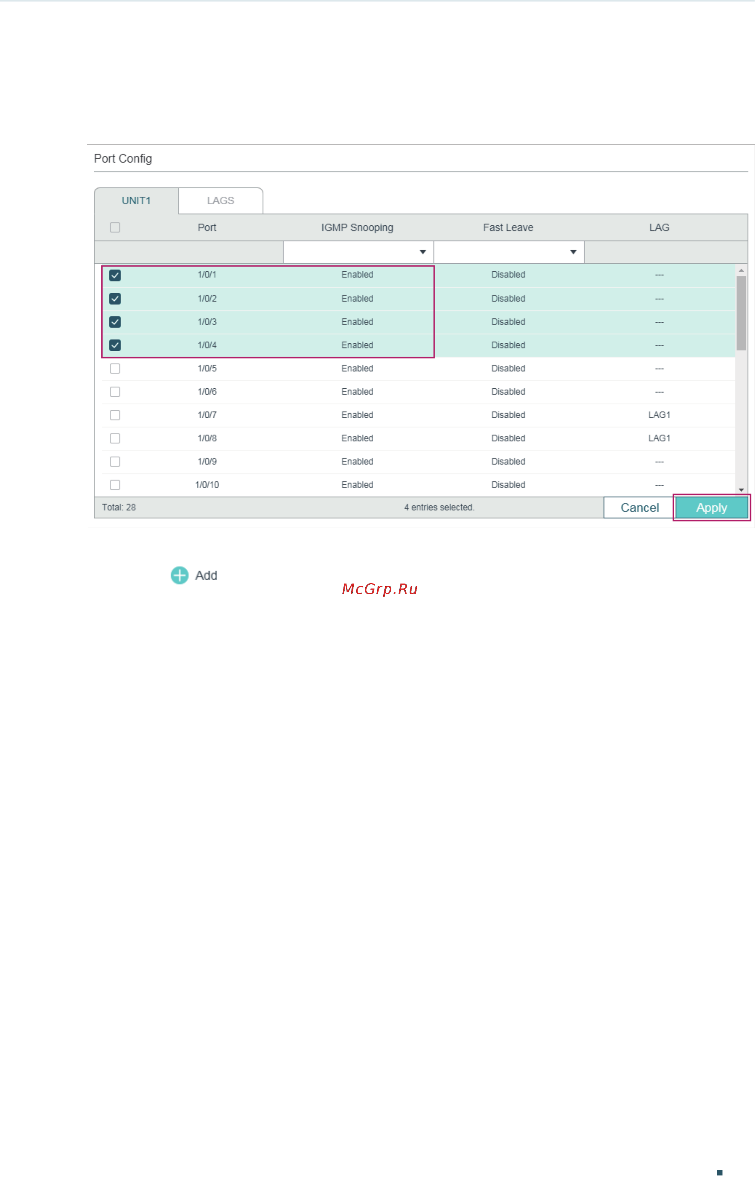Click Enabled IGMP Snooping cell for 1/0/3
Viewport: 755px width, 1177px height.
357,322
